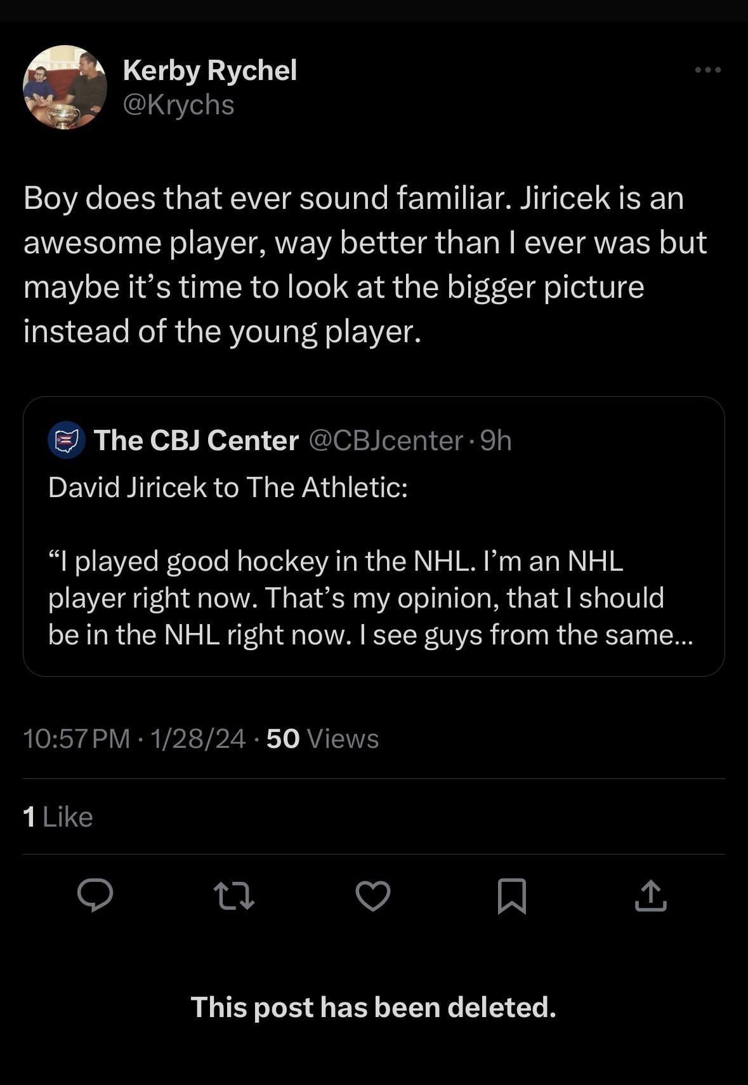The height and width of the screenshot is (1085, 748).
Task: Click the @CBJcenter handle
Action: tap(386, 441)
